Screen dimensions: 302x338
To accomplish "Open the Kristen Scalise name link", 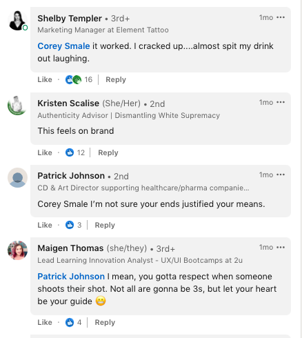I will tap(68, 103).
